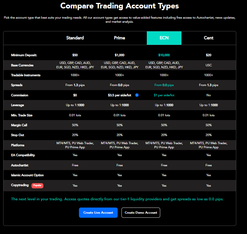
Task: Click the "Platforms" row label
Action: [18, 145]
